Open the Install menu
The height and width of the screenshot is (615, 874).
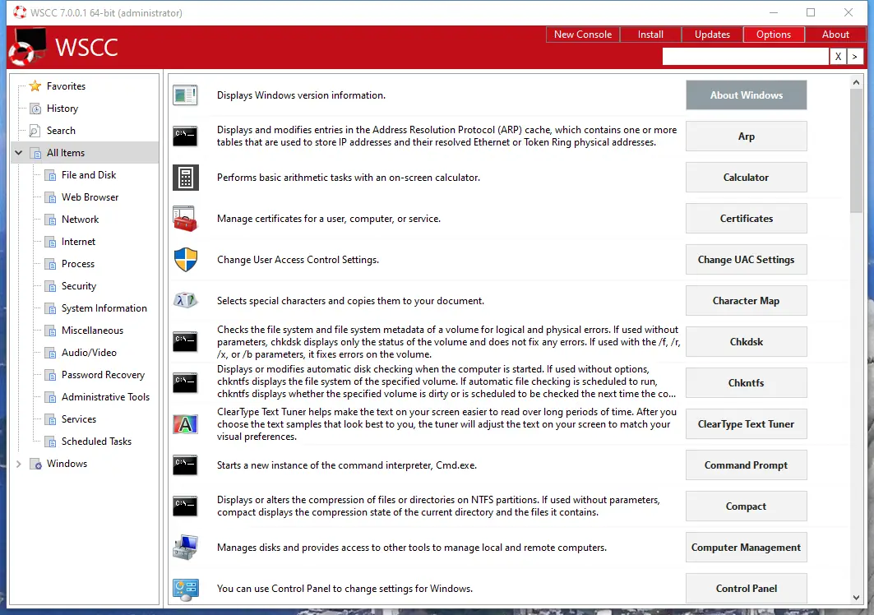pyautogui.click(x=650, y=35)
